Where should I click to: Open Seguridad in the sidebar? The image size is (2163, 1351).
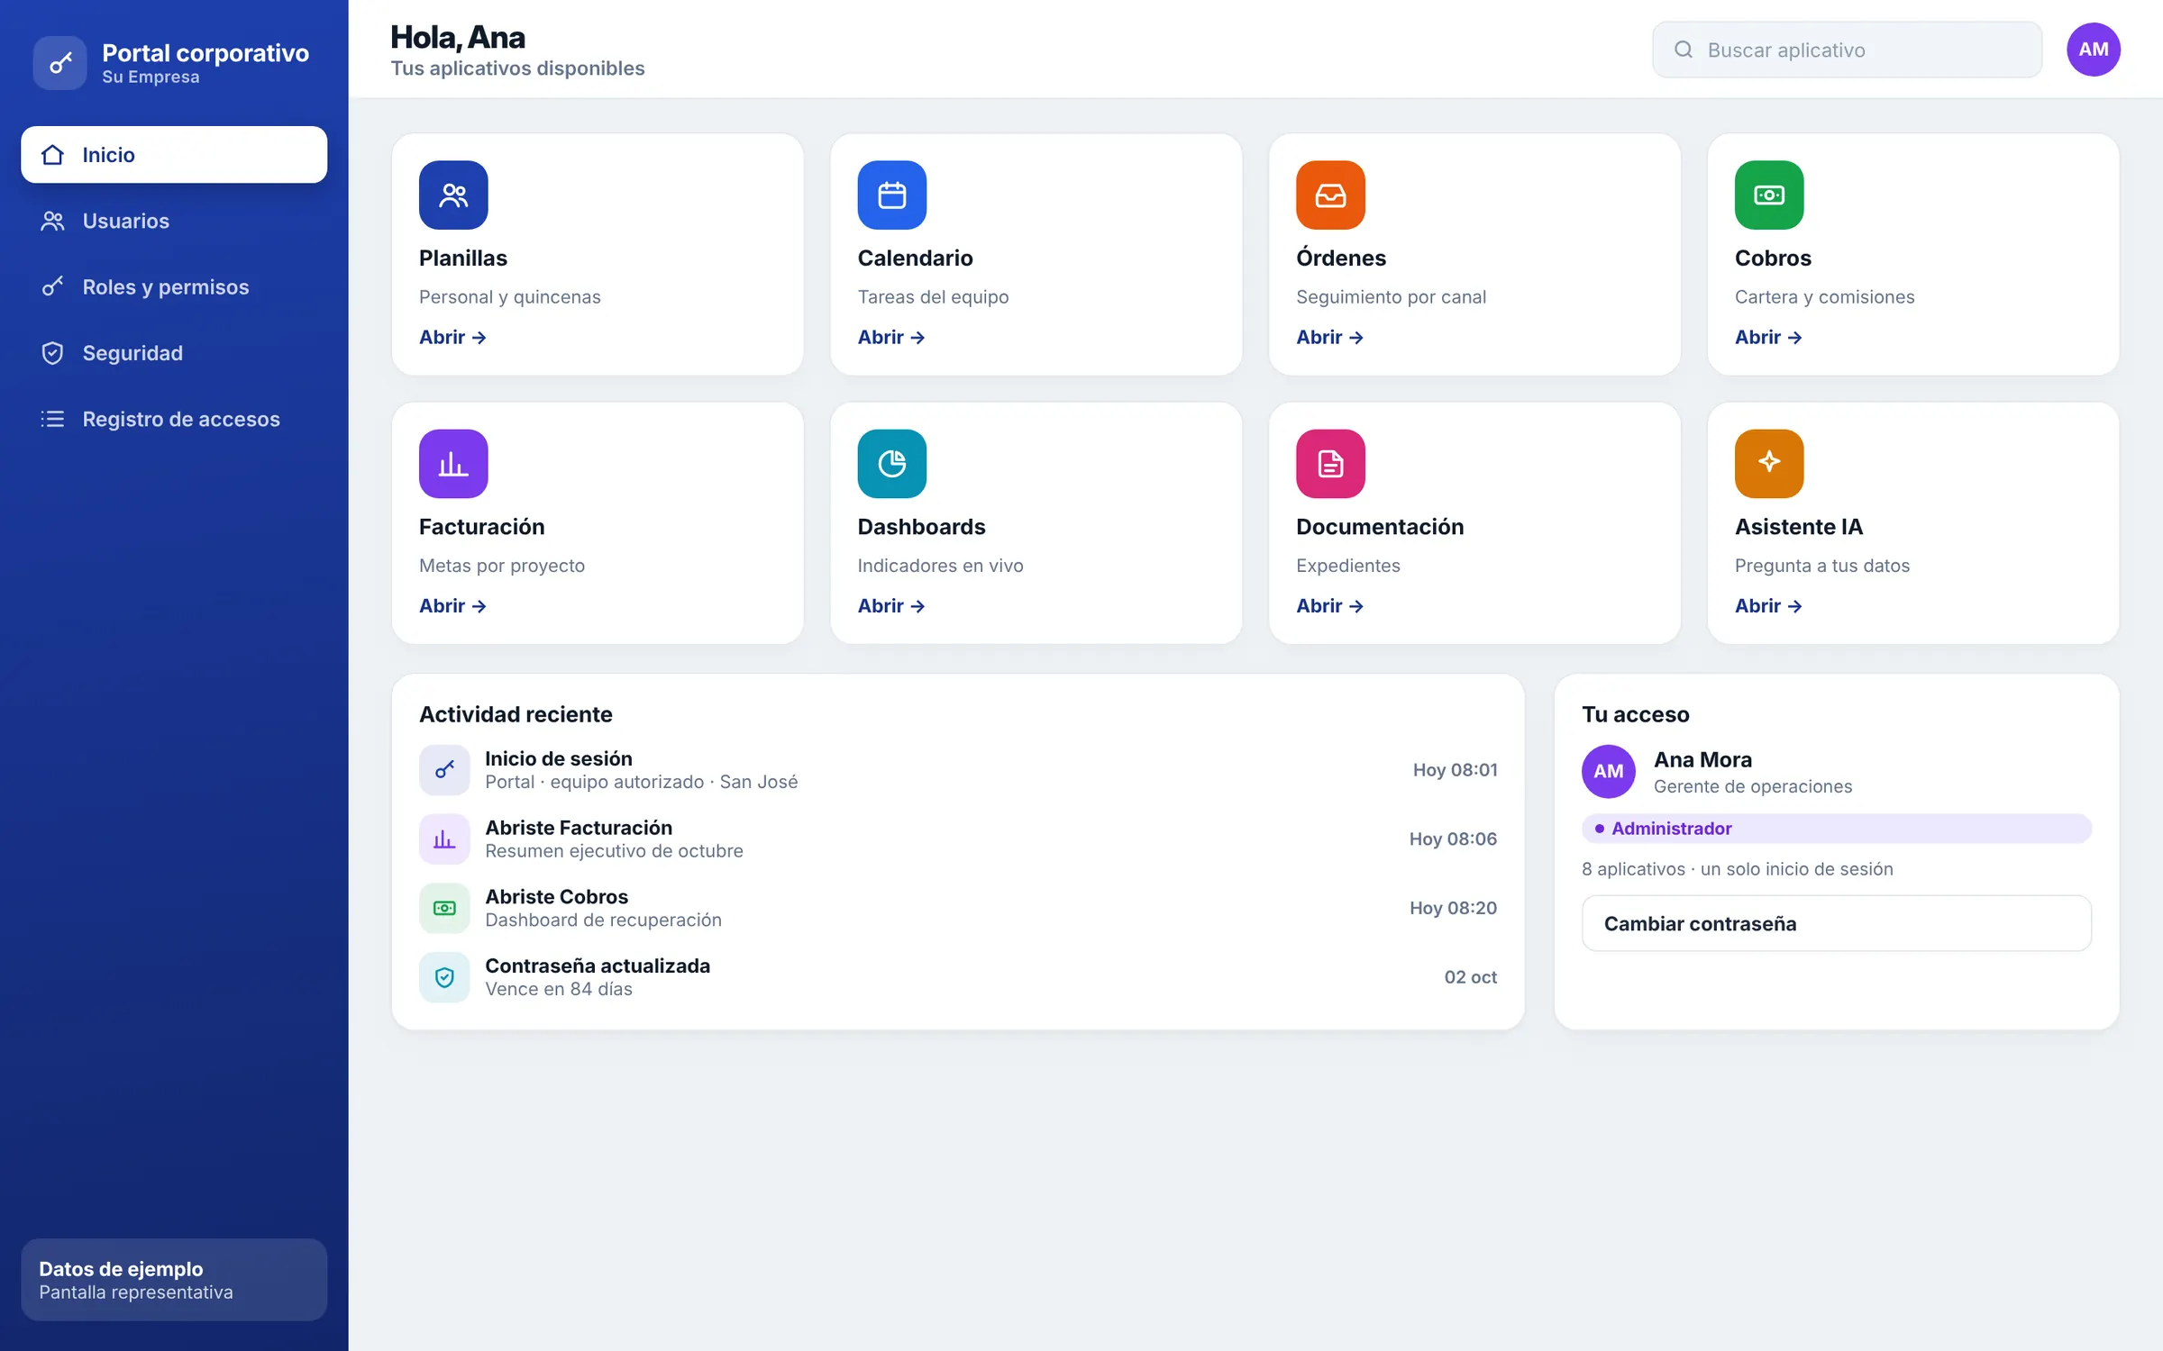pos(174,353)
